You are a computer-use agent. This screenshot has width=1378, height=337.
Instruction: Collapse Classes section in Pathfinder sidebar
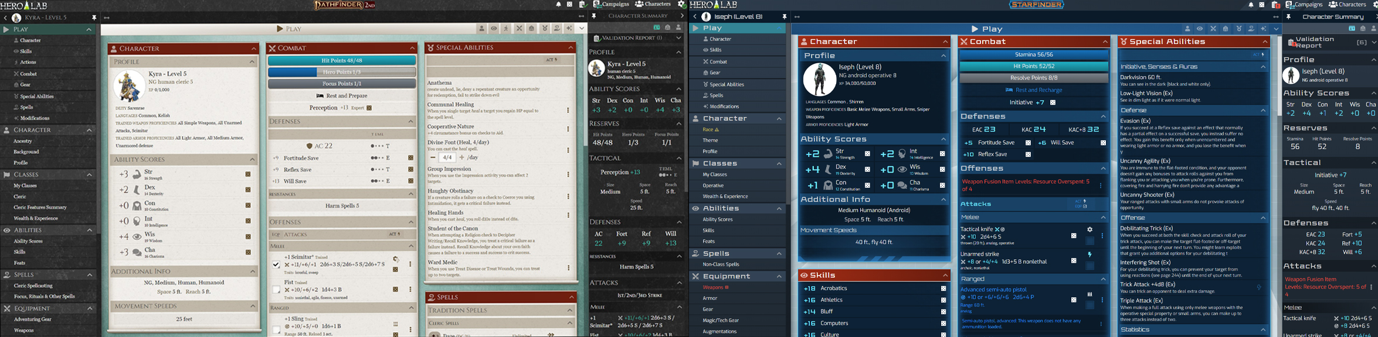pos(89,174)
